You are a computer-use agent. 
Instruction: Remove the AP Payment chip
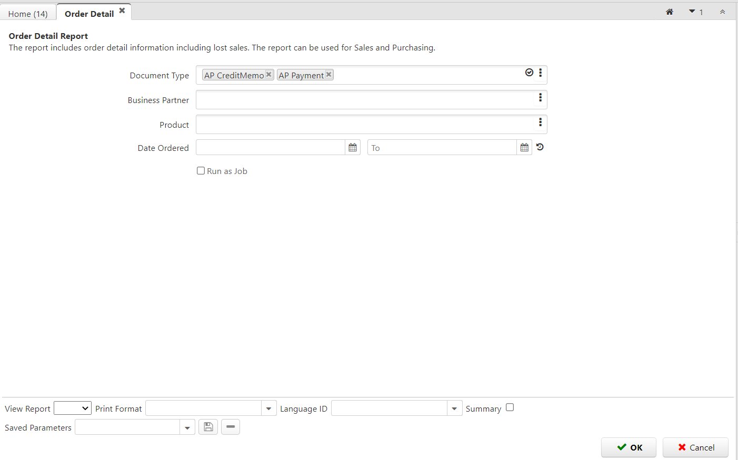click(x=328, y=75)
